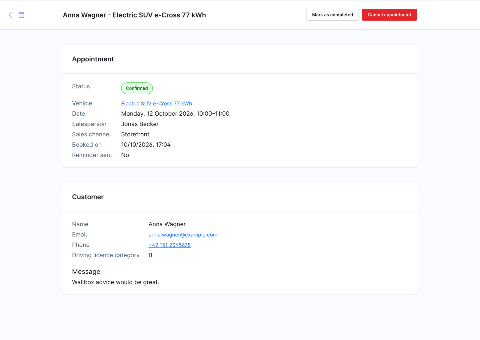Click the date Monday, 12 October 2026
Image resolution: width=480 pixels, height=340 pixels.
pos(175,114)
